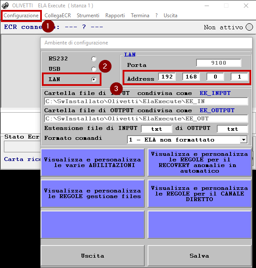
Task: Select the RS232 radio button
Action: [x=94, y=59]
